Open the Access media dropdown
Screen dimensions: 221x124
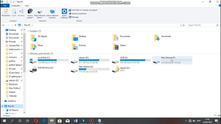click(30, 13)
